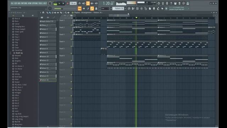The height and width of the screenshot is (128, 227).
Task: Select 'Ample Guitar P II' pattern in picker
Action: coord(48,21)
